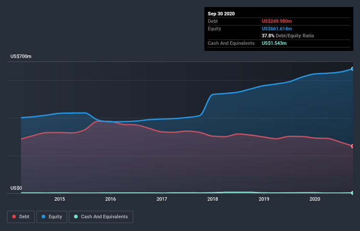Viewport: 360px width, 231px height.
Task: Toggle the Debt series legend button
Action: [x=21, y=217]
